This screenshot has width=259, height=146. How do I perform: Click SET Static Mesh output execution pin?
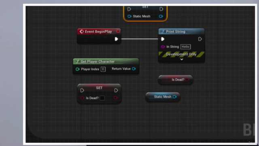(161, 9)
